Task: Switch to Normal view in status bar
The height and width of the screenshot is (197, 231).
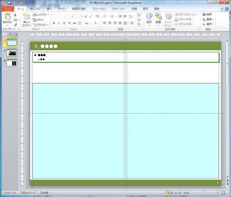Action: click(167, 193)
